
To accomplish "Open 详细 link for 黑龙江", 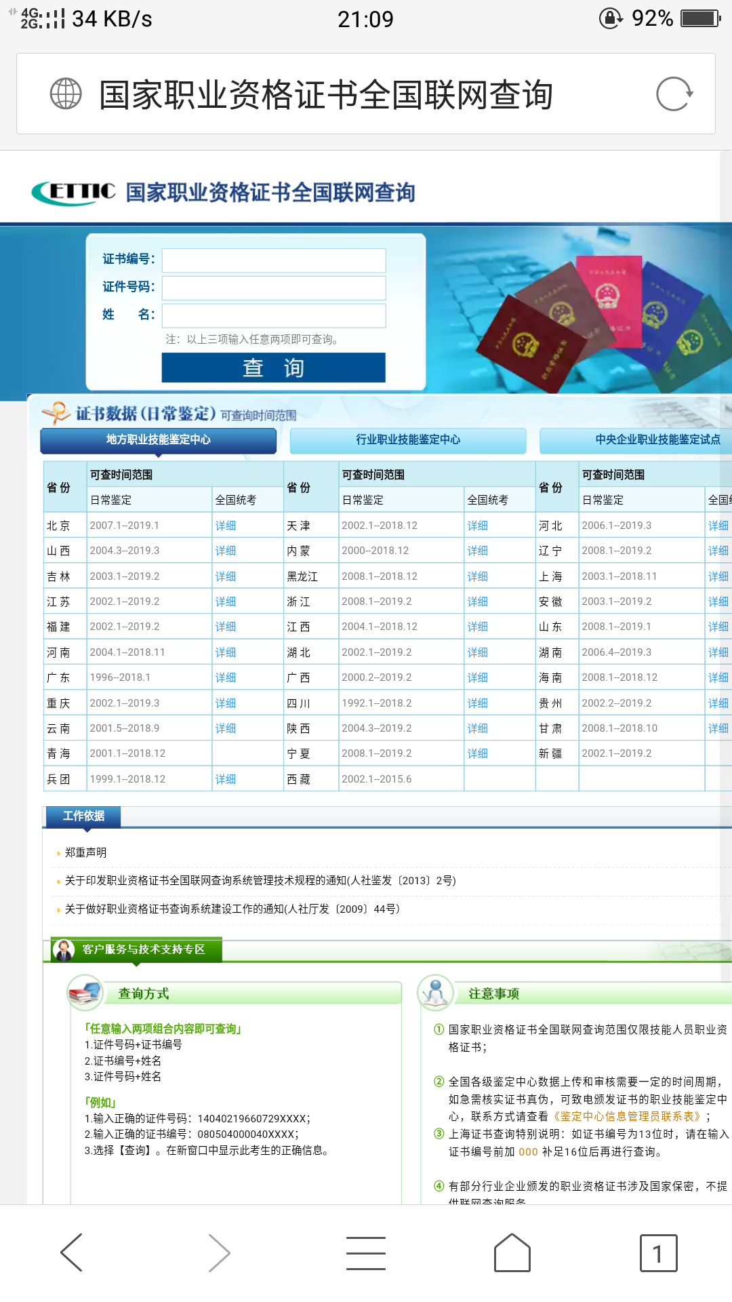I will point(478,576).
